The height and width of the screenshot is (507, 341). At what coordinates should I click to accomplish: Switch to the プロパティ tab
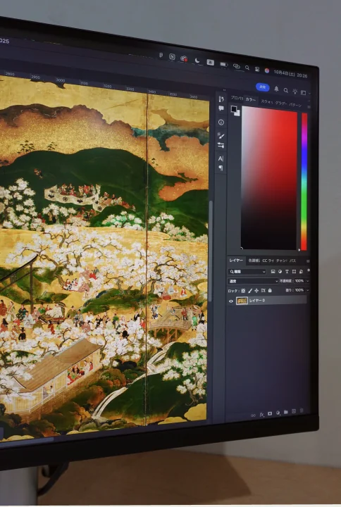pyautogui.click(x=237, y=98)
